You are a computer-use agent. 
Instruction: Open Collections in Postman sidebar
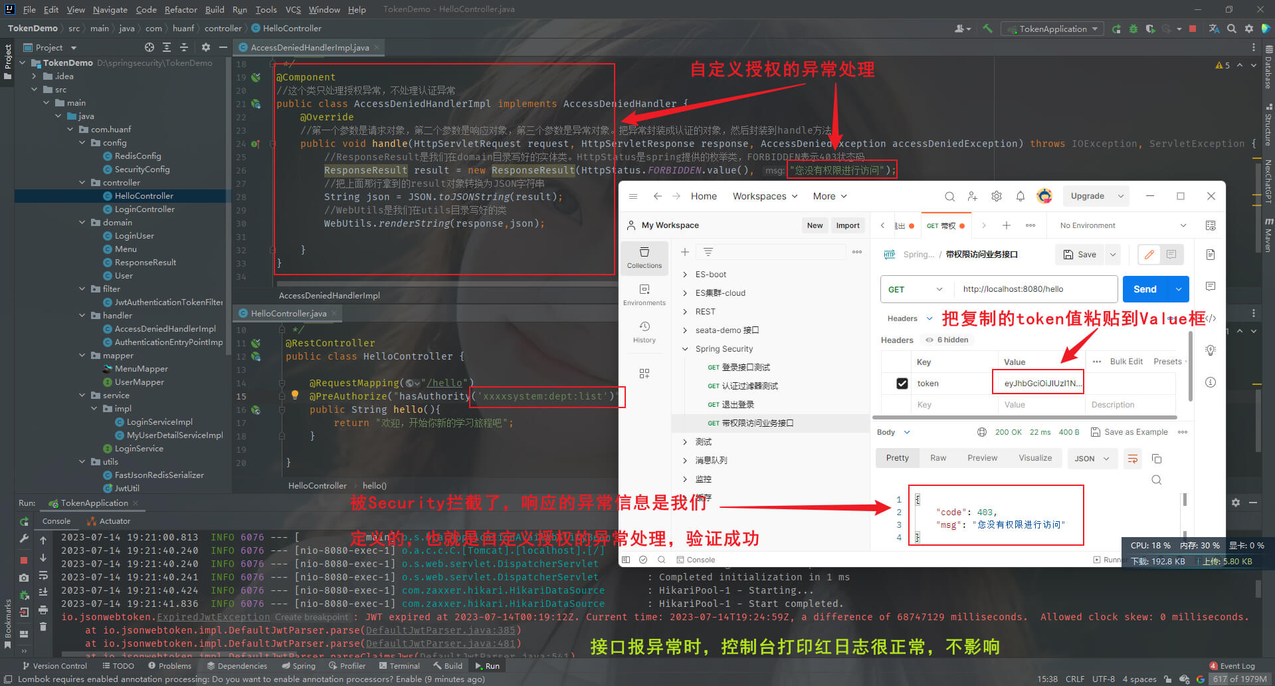coord(644,258)
